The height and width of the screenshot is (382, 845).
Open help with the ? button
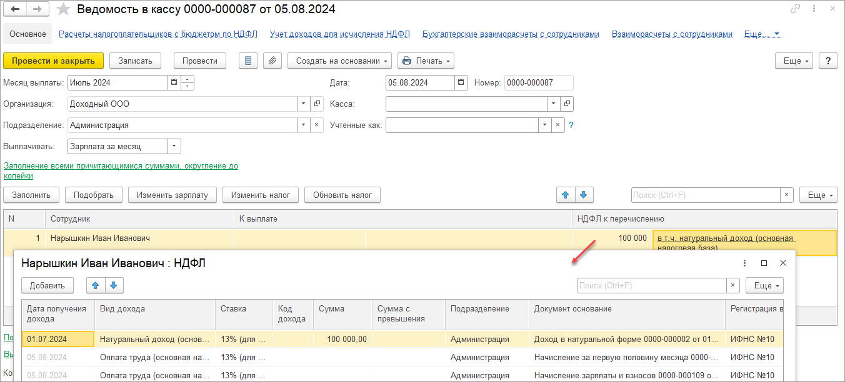[x=828, y=61]
